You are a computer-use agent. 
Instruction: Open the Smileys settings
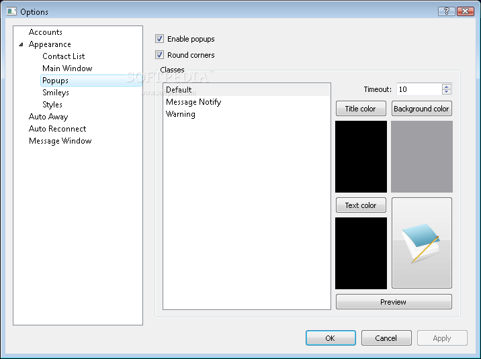pyautogui.click(x=56, y=93)
